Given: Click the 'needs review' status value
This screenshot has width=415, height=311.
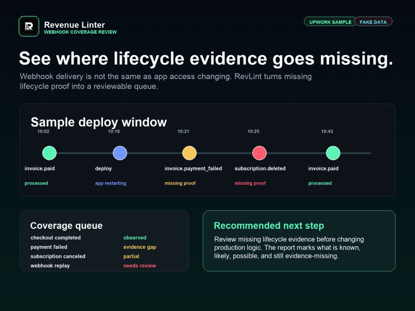Looking at the screenshot, I should pos(140,265).
